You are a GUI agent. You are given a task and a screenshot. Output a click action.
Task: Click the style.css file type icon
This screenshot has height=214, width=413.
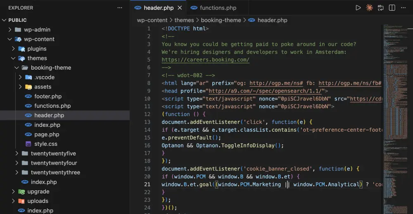(28, 144)
